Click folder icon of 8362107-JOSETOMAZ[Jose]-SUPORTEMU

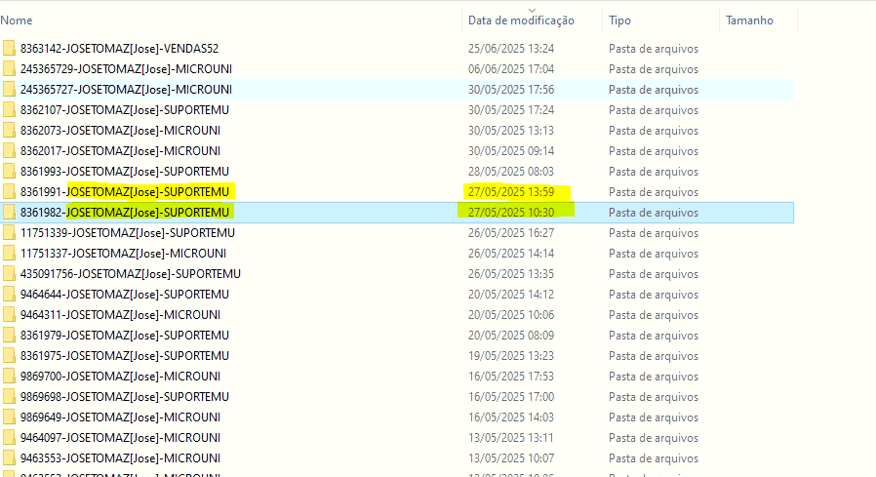pyautogui.click(x=9, y=110)
